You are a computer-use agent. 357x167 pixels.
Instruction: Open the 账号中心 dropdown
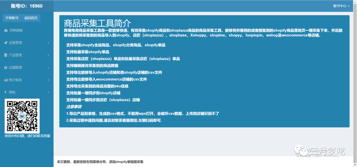pyautogui.click(x=341, y=6)
